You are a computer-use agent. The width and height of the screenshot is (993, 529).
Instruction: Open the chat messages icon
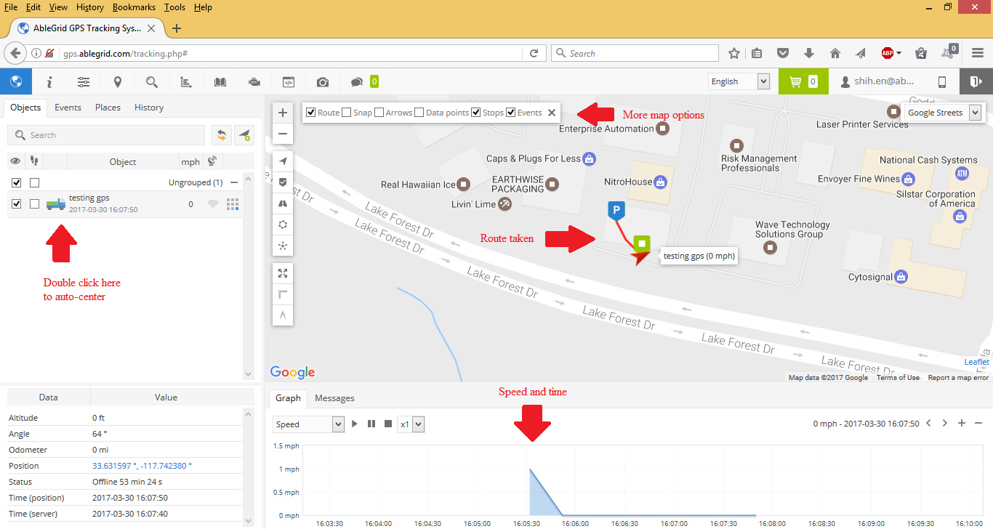pos(356,82)
